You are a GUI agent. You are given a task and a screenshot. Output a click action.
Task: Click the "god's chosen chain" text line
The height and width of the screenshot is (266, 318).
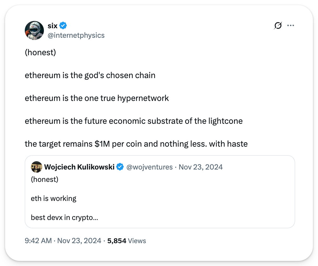pos(90,75)
